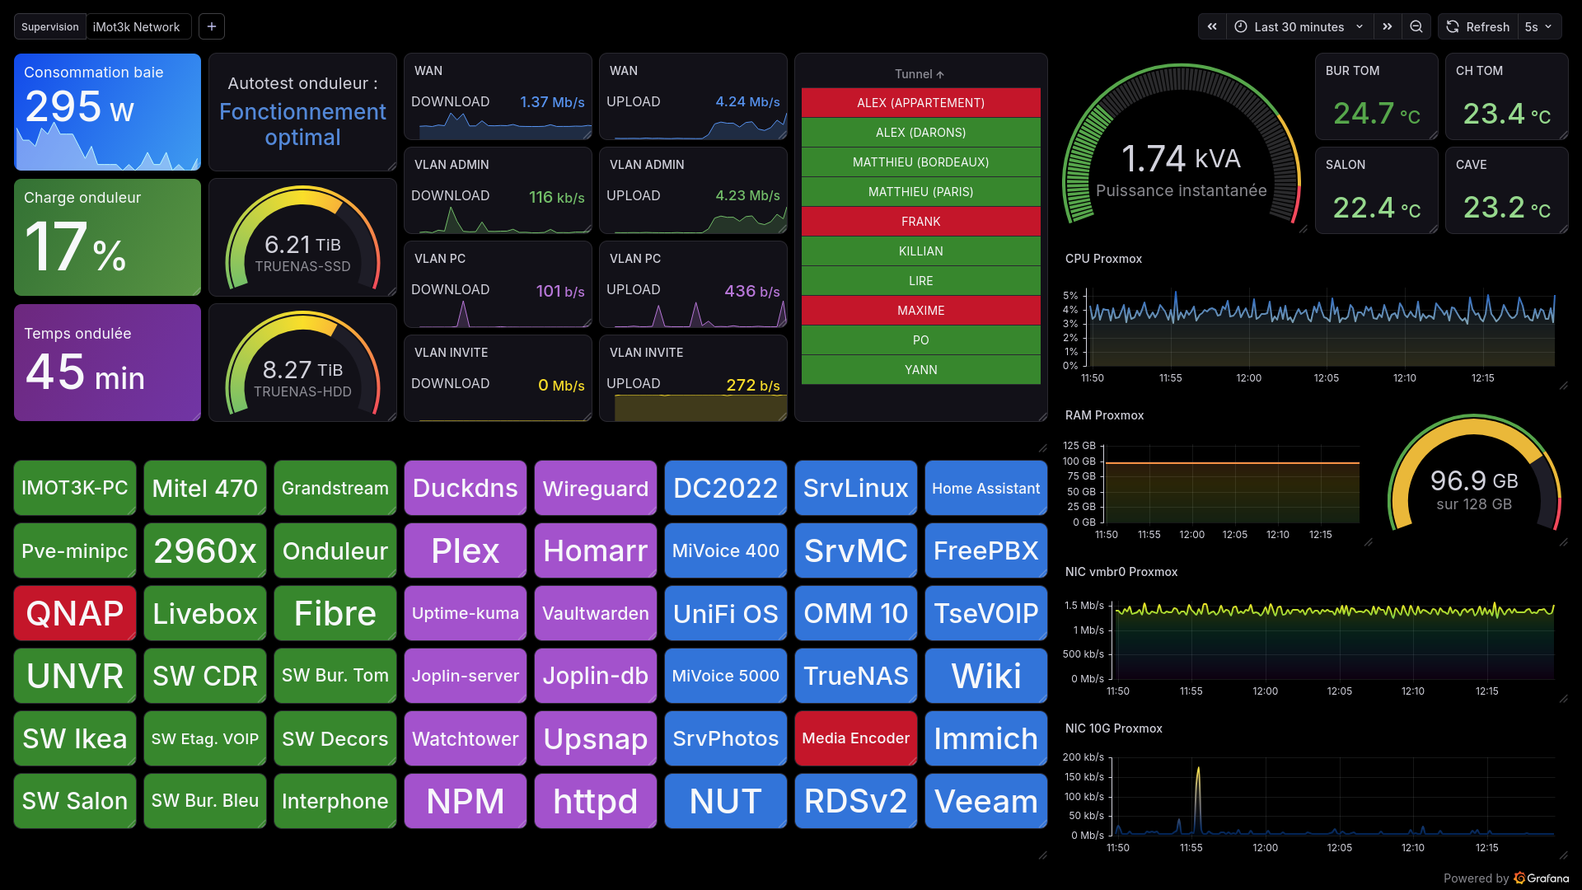Viewport: 1582px width, 890px height.
Task: Select the KILLIAN tunnel row
Action: pyautogui.click(x=921, y=251)
